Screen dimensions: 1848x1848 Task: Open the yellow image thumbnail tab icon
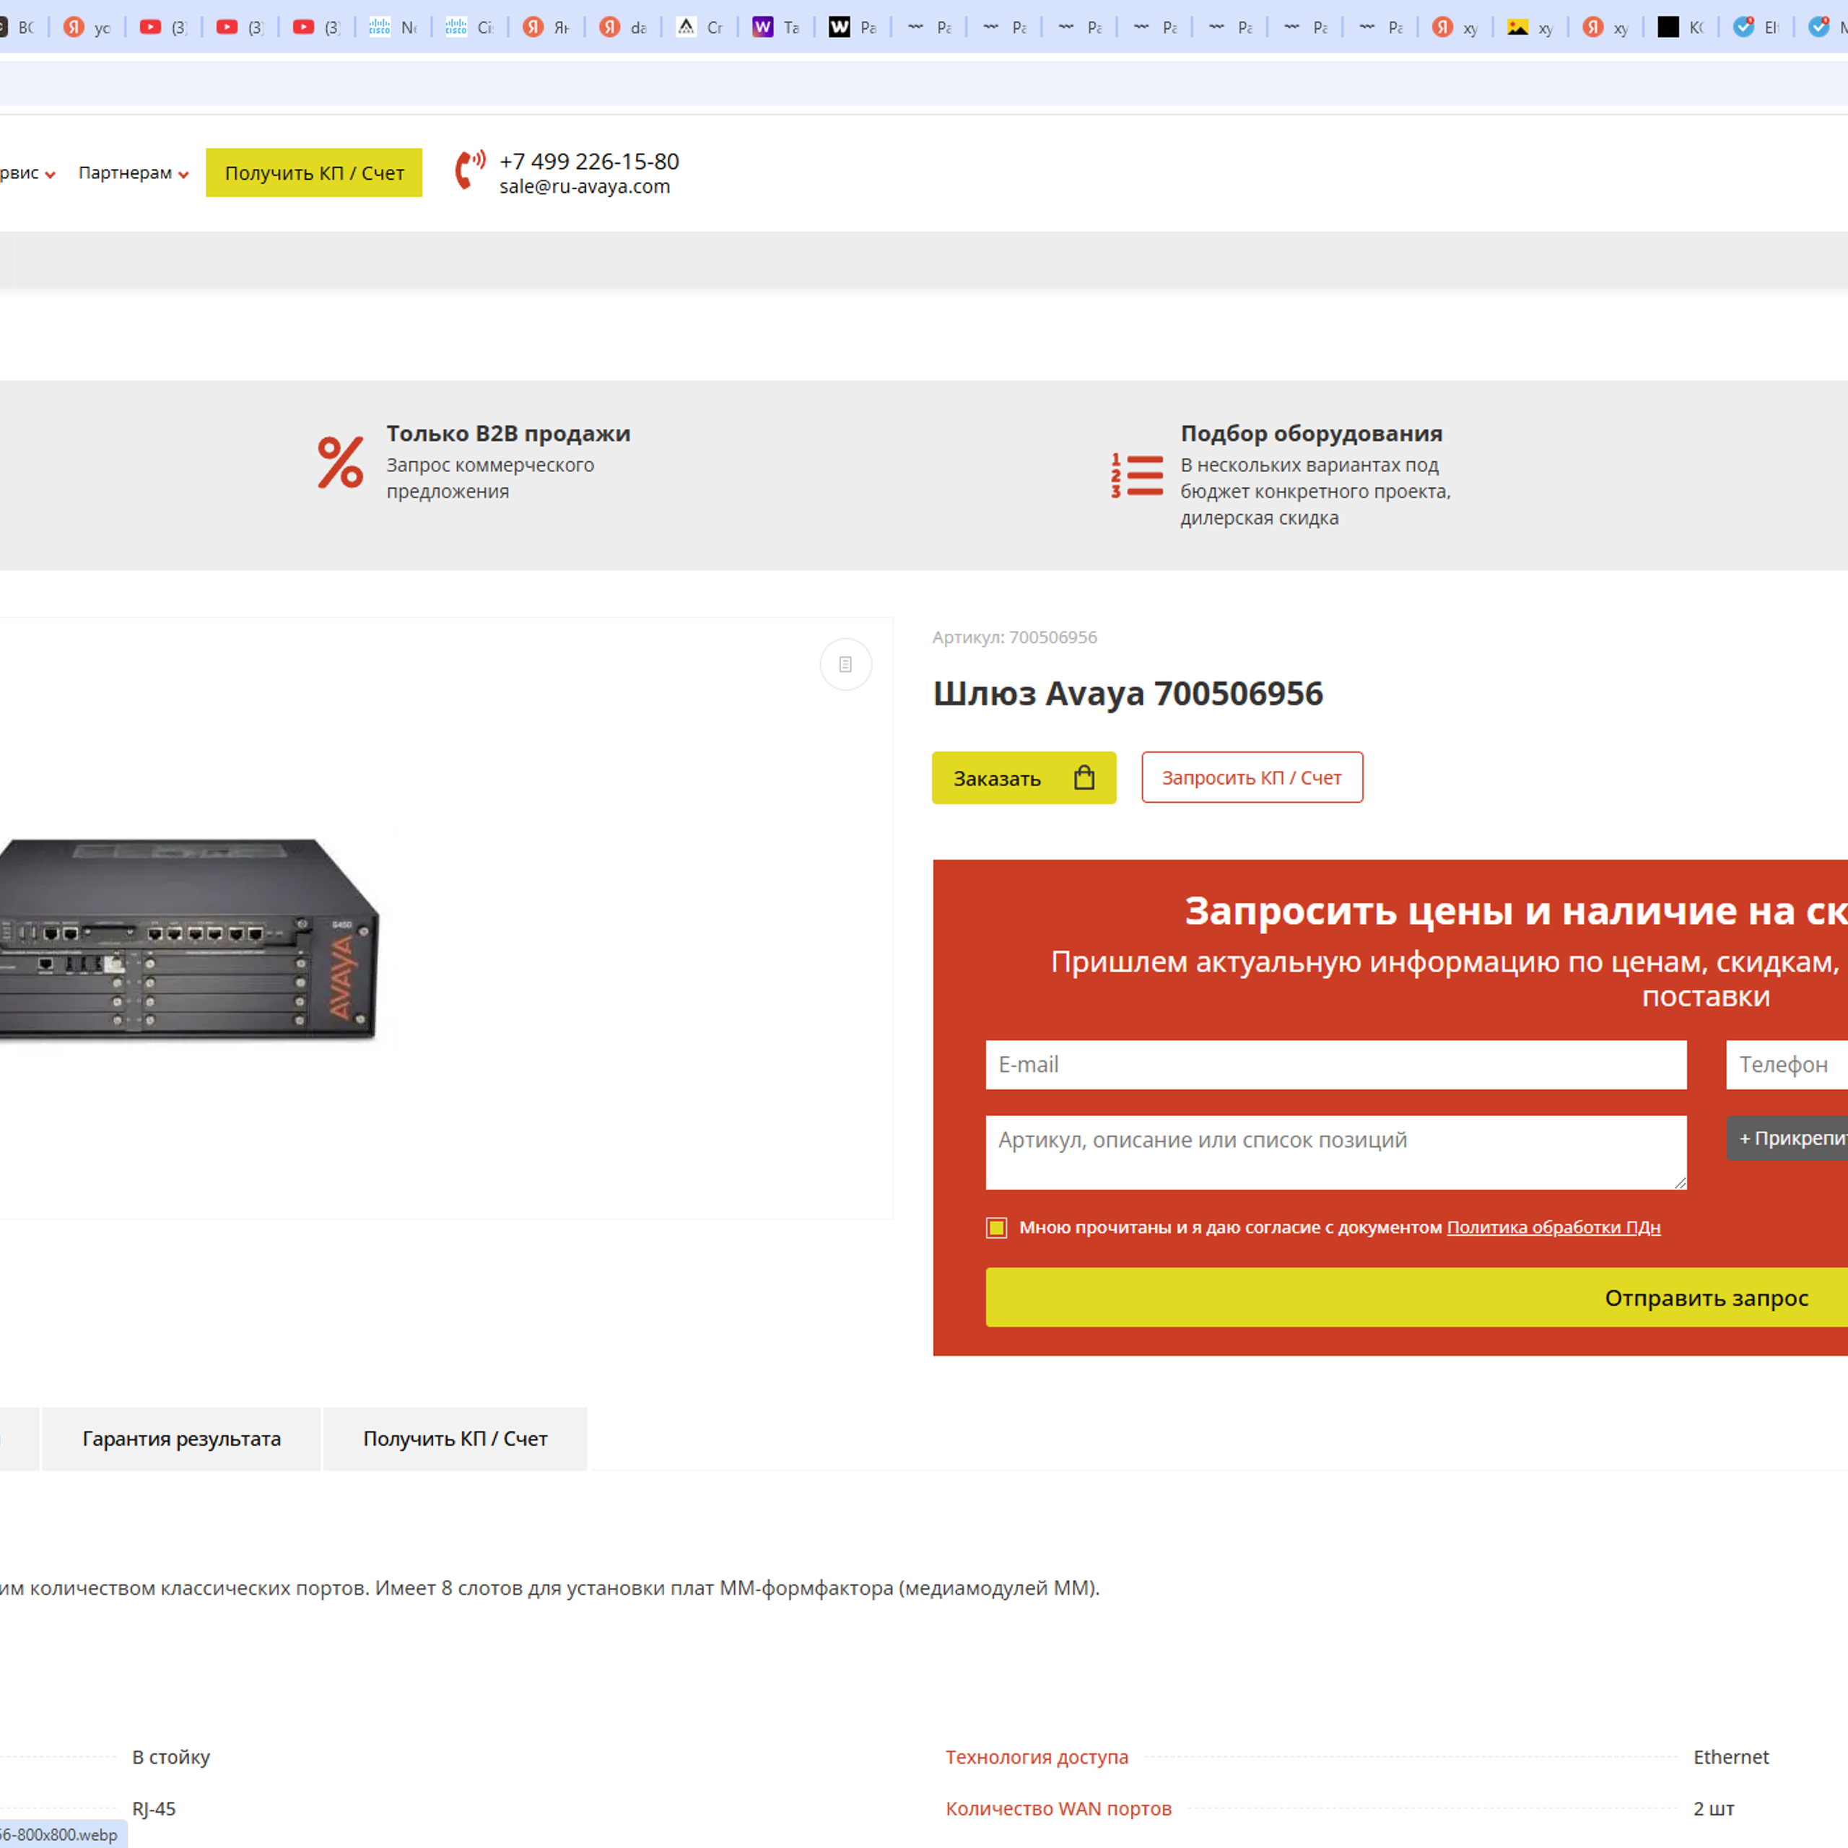(x=1517, y=26)
